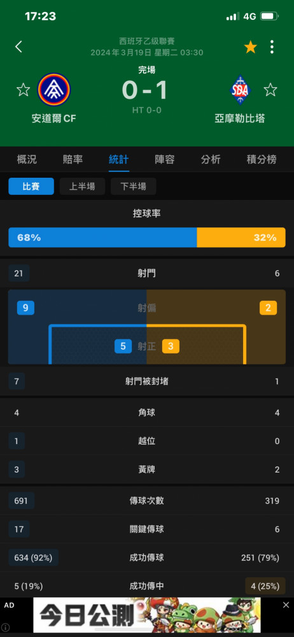Viewport: 294px width, 637px height.
Task: Open the three-dot more options menu
Action: click(272, 47)
